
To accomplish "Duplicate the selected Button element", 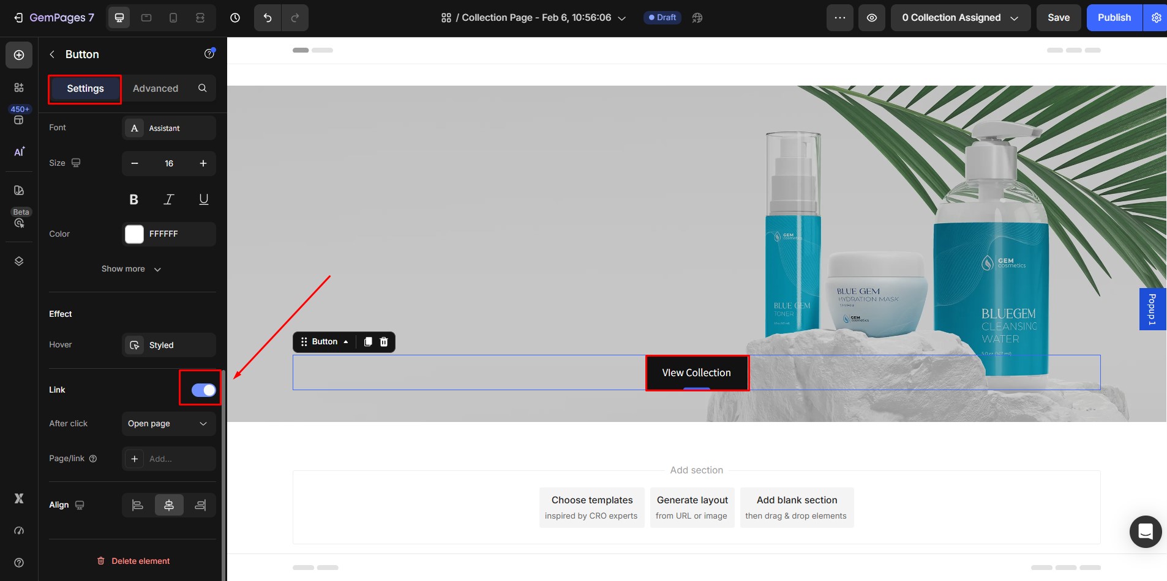I will (368, 342).
